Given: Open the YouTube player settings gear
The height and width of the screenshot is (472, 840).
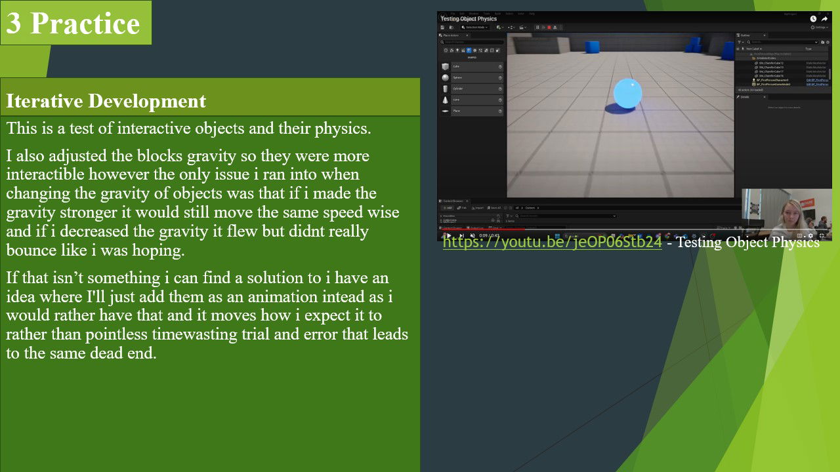Looking at the screenshot, I should point(810,236).
